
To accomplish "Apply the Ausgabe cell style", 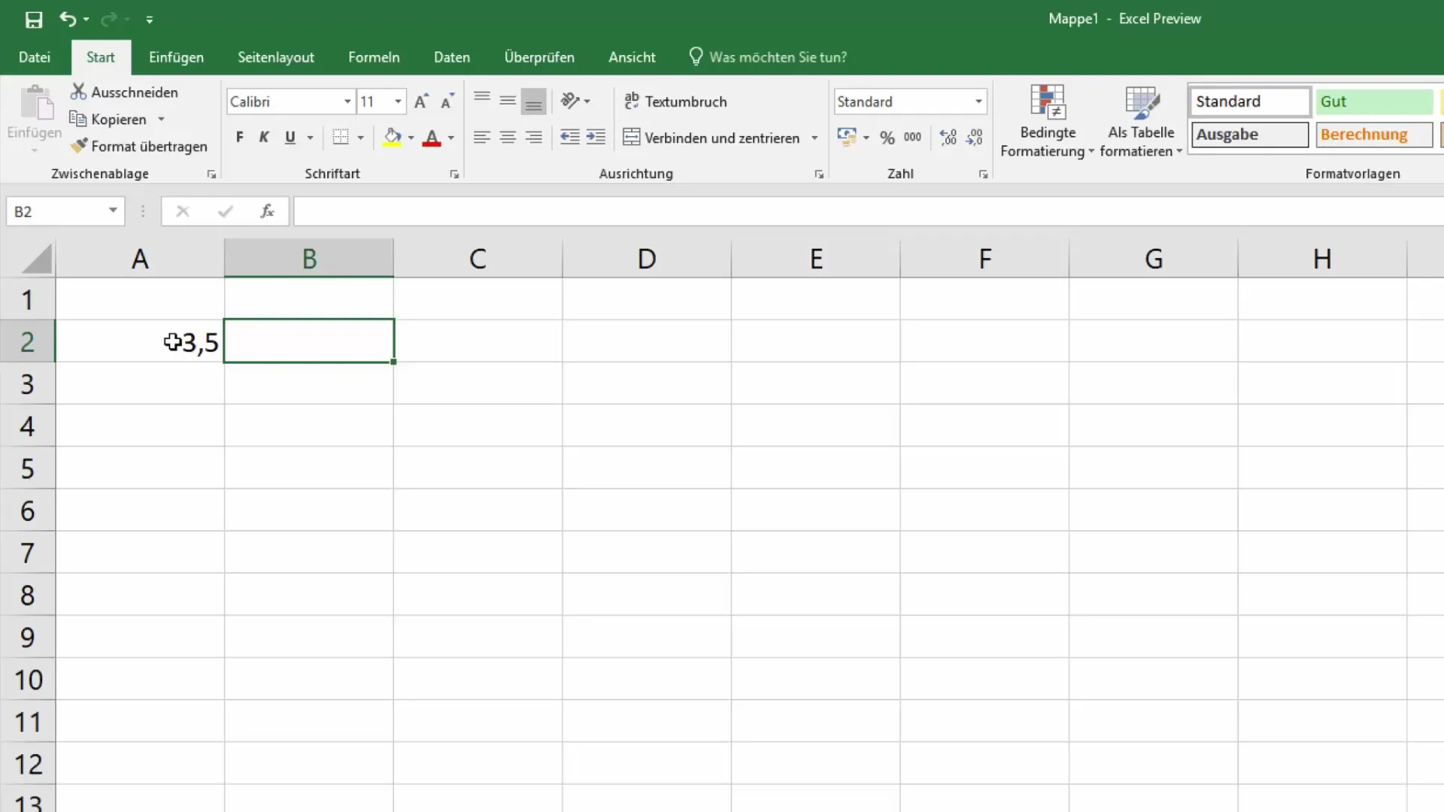I will (1250, 135).
